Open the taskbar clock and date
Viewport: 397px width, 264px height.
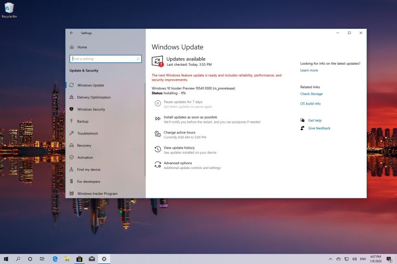click(x=375, y=259)
